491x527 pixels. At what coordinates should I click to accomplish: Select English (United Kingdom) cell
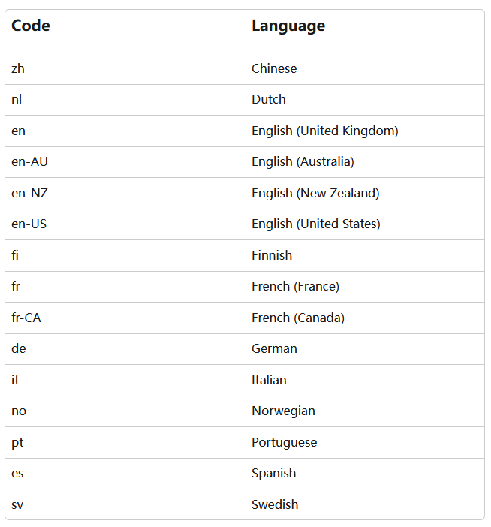(x=324, y=131)
